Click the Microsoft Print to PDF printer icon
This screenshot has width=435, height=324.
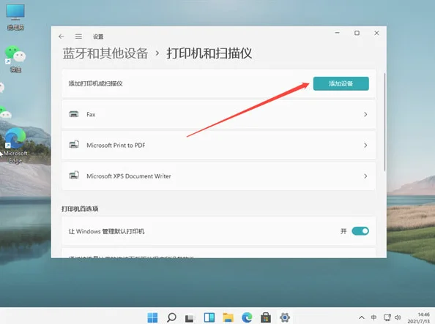point(74,144)
